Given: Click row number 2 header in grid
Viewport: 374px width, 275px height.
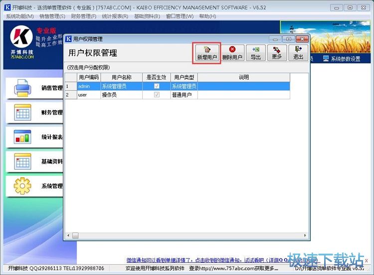Looking at the screenshot, I should 71,95.
